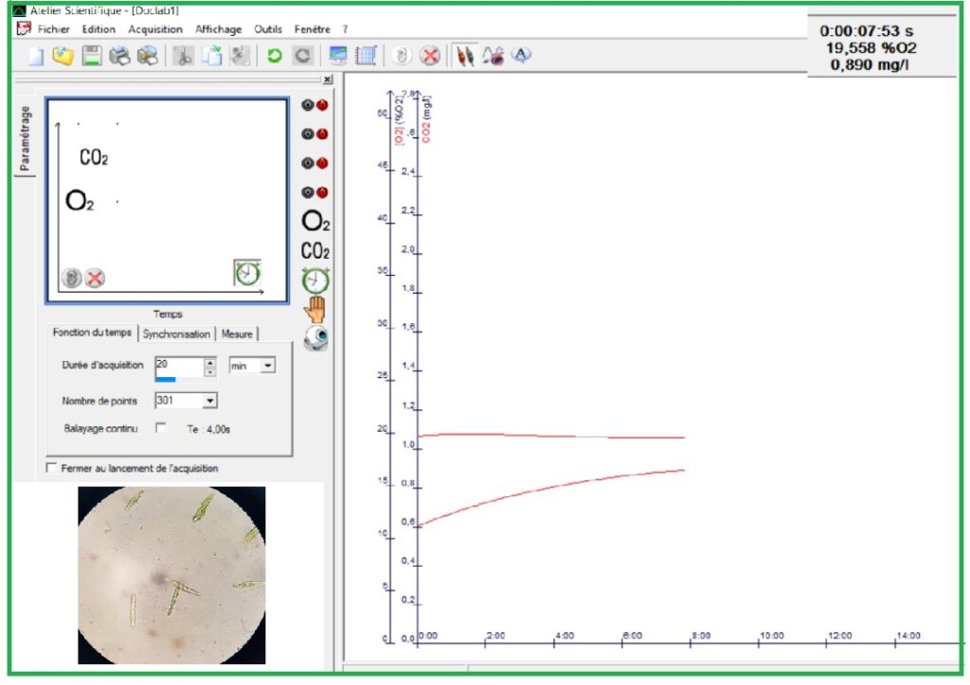This screenshot has height=685, width=970.
Task: Select the CO2 sensor icon in sensor column
Action: (x=315, y=252)
